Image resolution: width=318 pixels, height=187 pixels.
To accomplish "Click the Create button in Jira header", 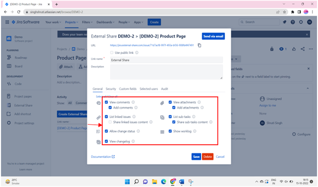I will click(154, 22).
